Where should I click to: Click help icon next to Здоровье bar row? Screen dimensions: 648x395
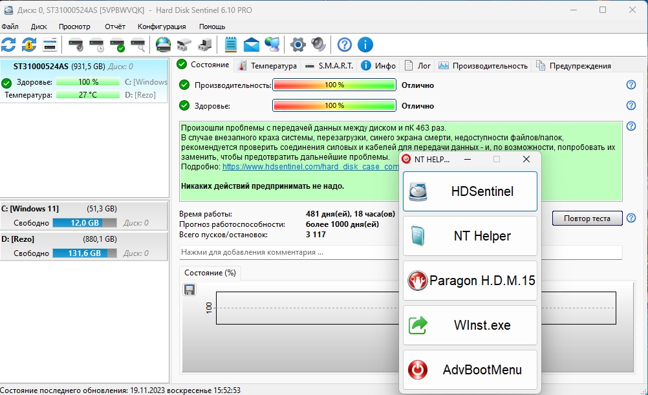pyautogui.click(x=631, y=105)
